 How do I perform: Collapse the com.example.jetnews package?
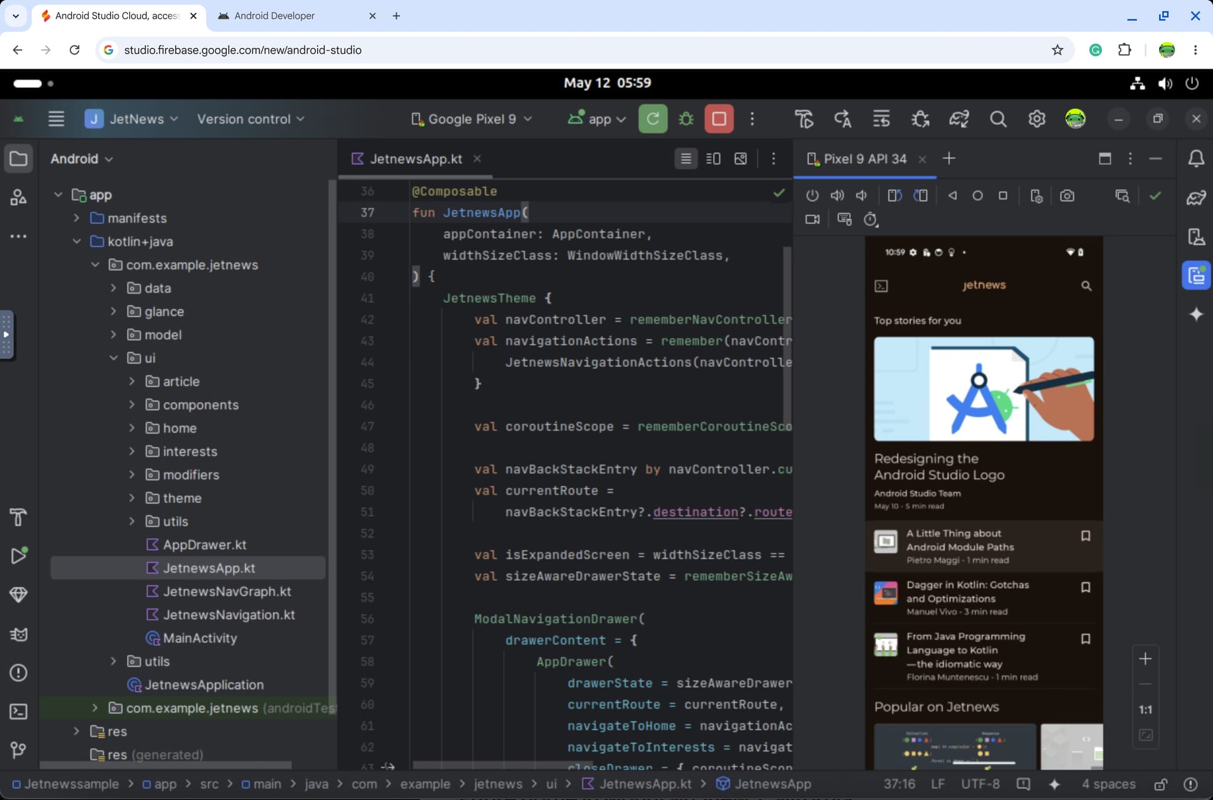(x=95, y=264)
